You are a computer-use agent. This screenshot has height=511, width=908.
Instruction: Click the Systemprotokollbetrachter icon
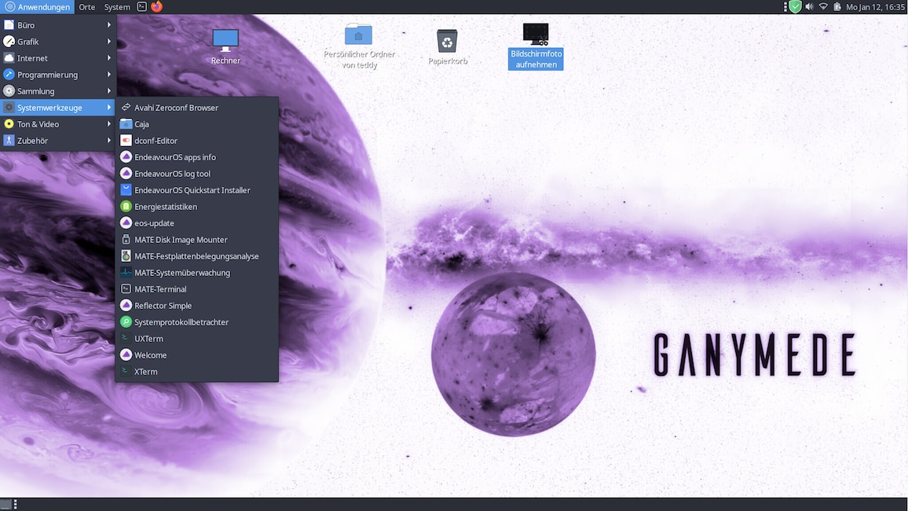click(x=126, y=322)
